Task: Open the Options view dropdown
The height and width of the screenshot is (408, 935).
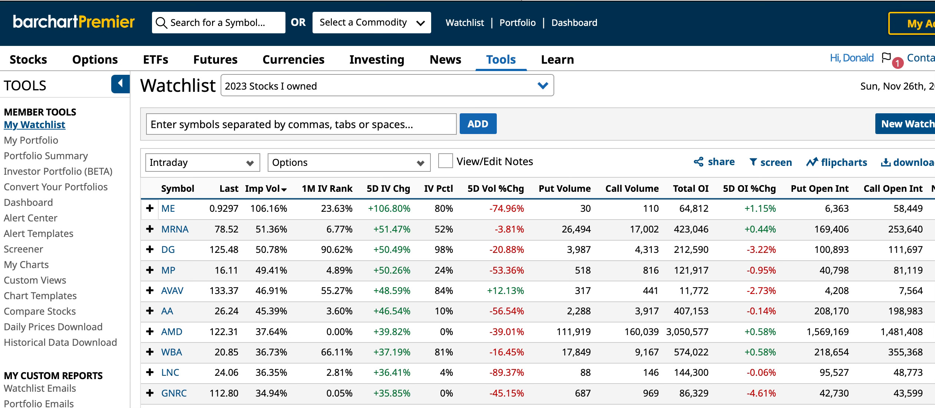Action: point(348,163)
